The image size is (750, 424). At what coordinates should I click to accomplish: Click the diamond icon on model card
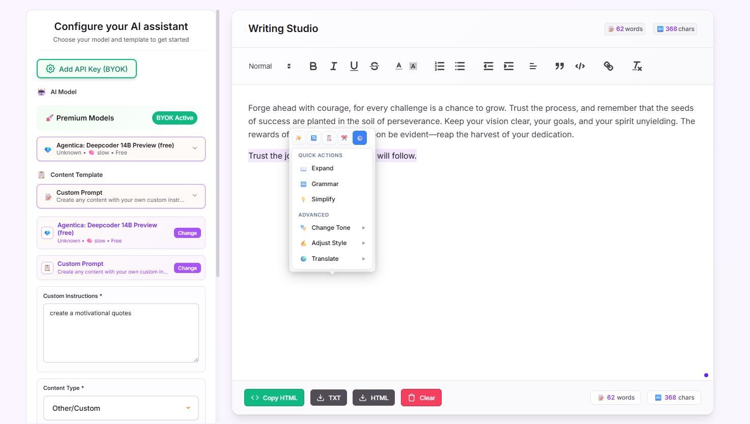(x=47, y=233)
